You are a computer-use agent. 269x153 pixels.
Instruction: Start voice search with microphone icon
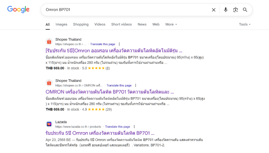[226, 10]
